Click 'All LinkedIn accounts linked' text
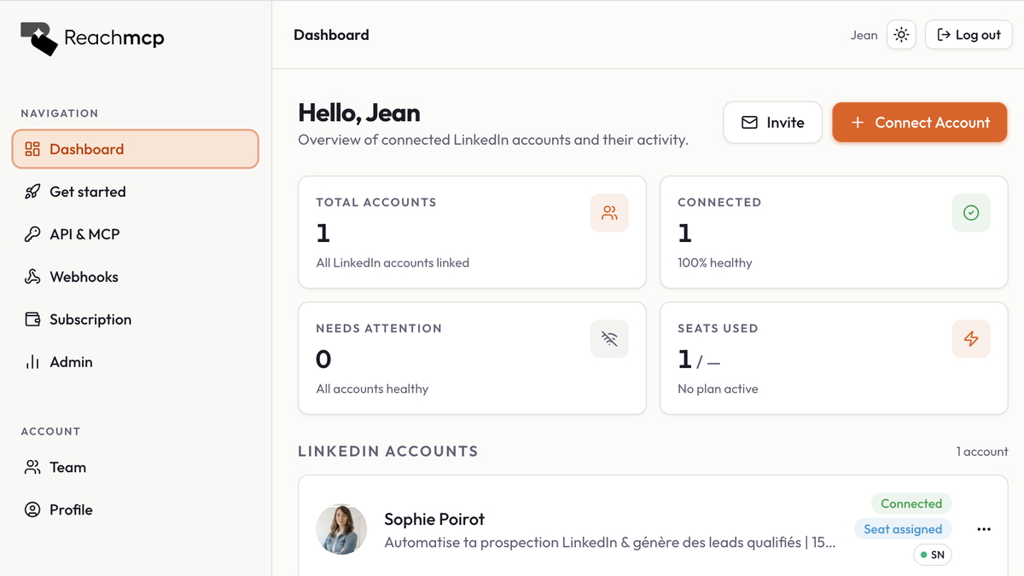1024x576 pixels. point(393,262)
